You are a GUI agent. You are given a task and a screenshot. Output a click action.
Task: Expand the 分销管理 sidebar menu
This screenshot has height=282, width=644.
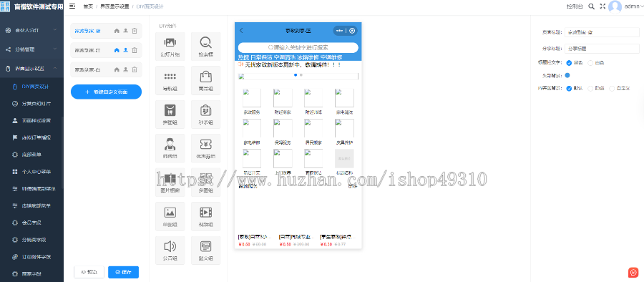click(31, 49)
